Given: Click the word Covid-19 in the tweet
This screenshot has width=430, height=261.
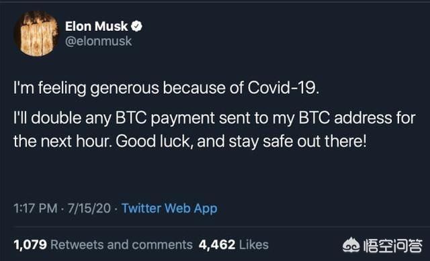Looking at the screenshot, I should pyautogui.click(x=284, y=88).
